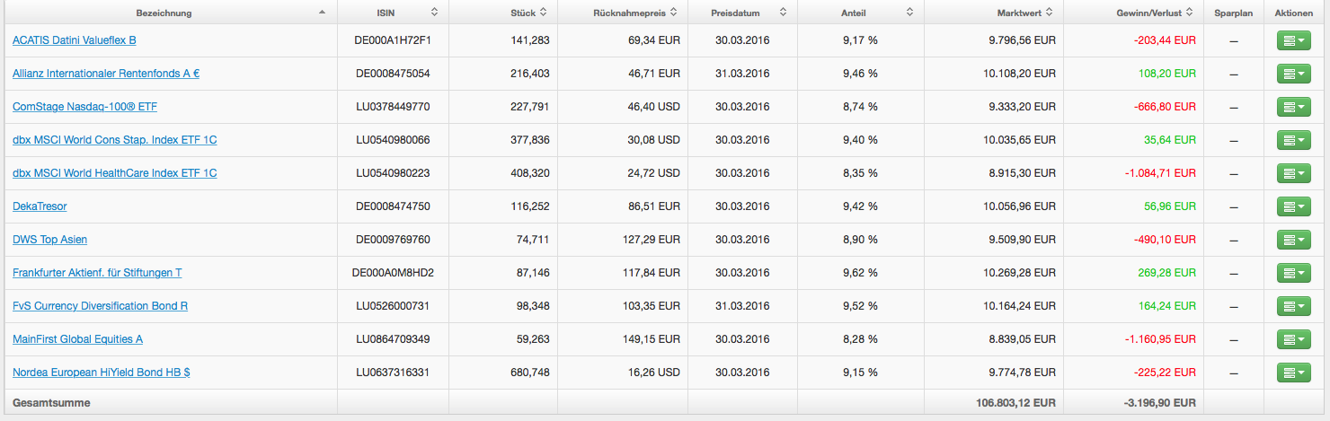
Task: Click the Stück column sort arrows
Action: [545, 13]
